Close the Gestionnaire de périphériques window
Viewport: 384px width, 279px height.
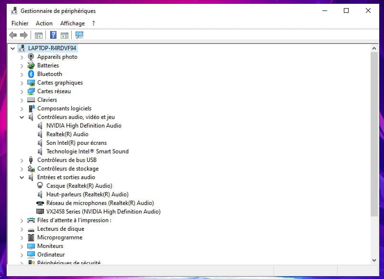368,11
